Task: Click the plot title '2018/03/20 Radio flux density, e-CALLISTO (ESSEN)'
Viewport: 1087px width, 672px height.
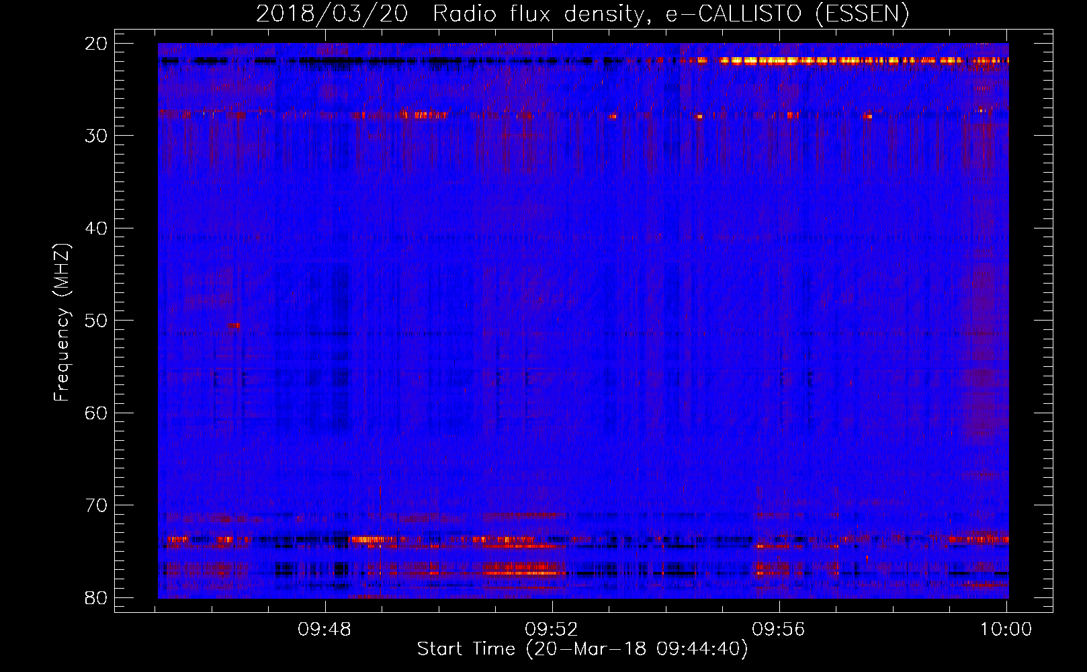Action: (x=582, y=13)
